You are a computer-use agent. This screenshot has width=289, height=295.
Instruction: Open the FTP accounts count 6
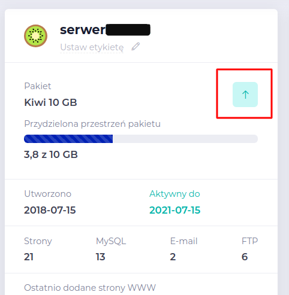pyautogui.click(x=245, y=257)
